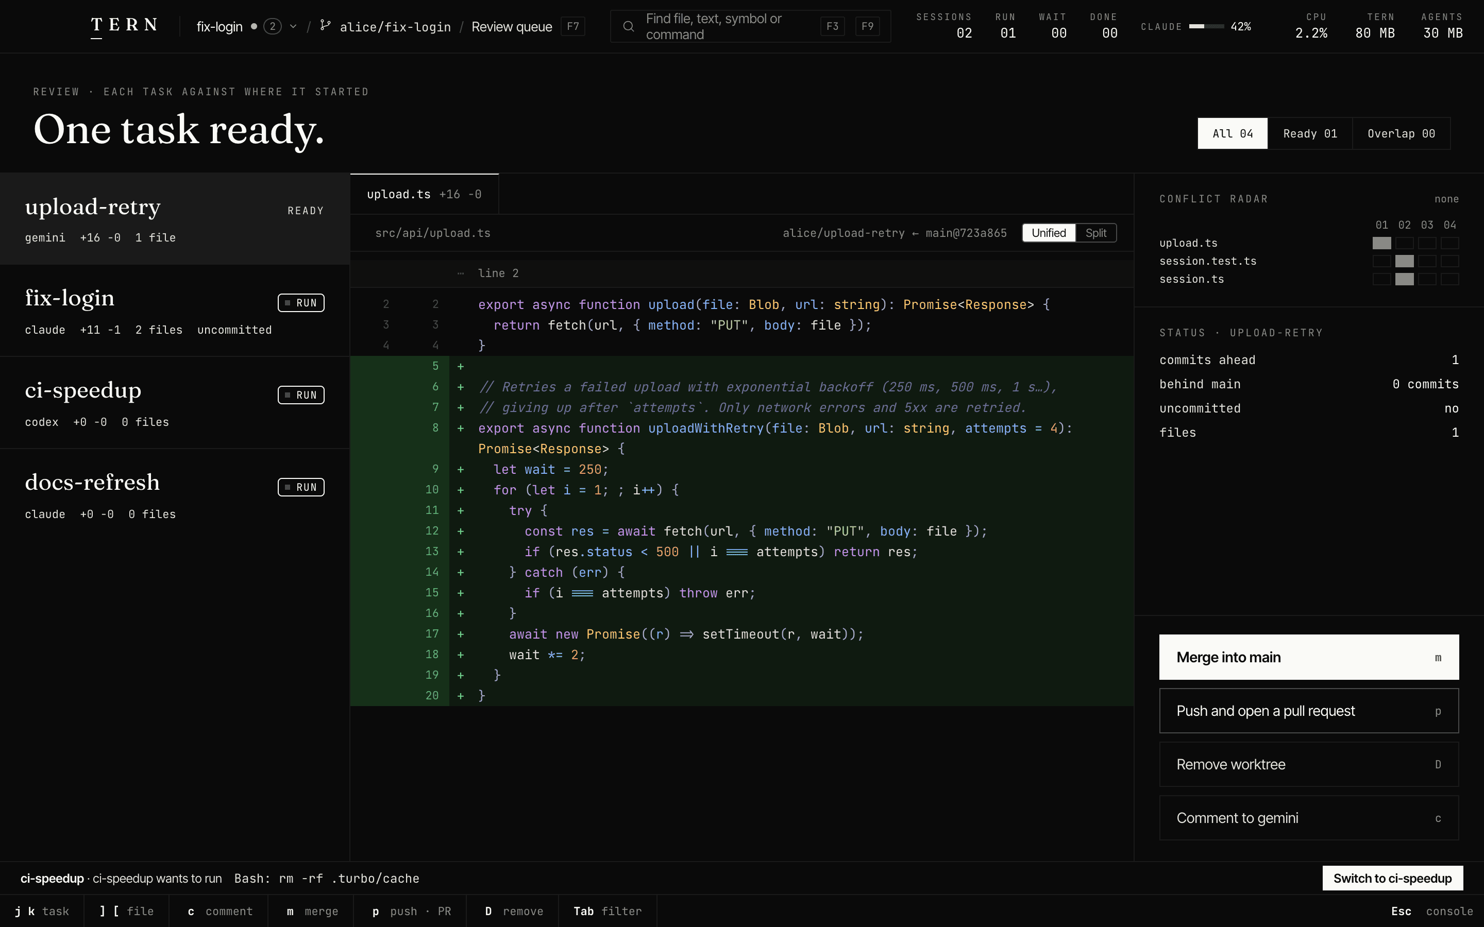The height and width of the screenshot is (927, 1484).
Task: Click the git branch icon beside alice/fix-login
Action: pyautogui.click(x=326, y=26)
